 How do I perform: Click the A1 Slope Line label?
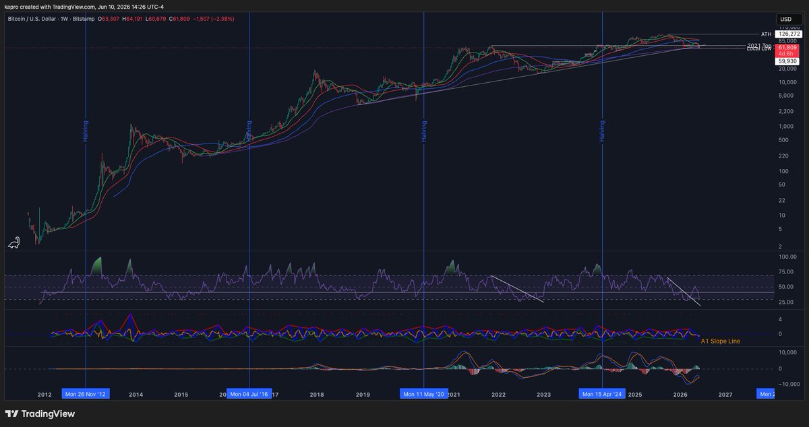[721, 341]
